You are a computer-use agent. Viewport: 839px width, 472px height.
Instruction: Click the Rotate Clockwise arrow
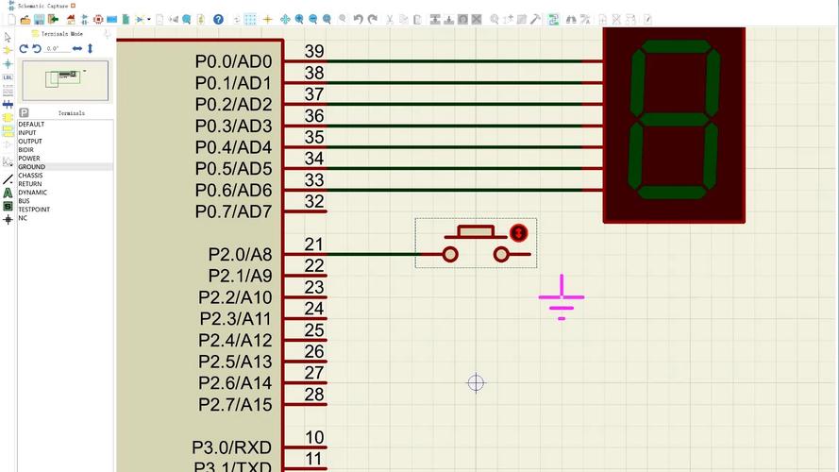24,49
